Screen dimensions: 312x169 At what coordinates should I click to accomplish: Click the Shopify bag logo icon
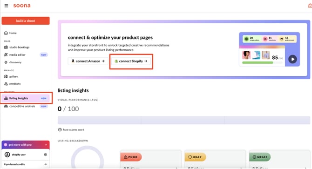pyautogui.click(x=116, y=61)
